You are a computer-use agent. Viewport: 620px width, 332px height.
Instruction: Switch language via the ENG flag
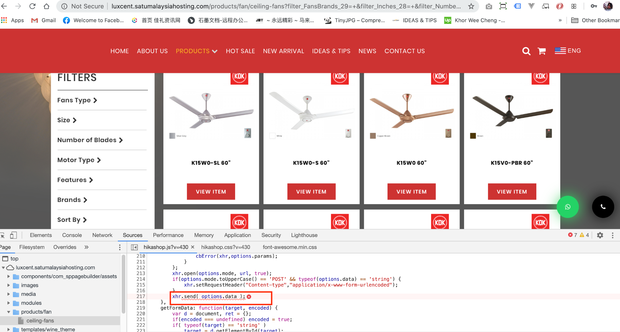click(568, 51)
